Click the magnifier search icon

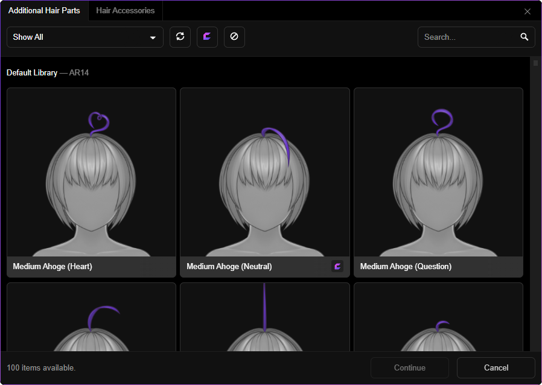(524, 37)
